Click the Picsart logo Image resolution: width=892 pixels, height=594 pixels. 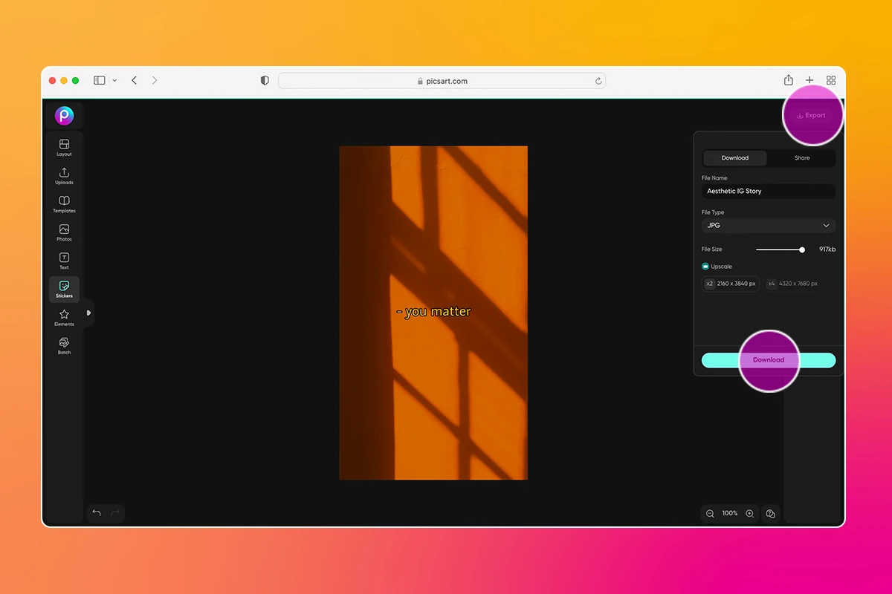click(64, 115)
